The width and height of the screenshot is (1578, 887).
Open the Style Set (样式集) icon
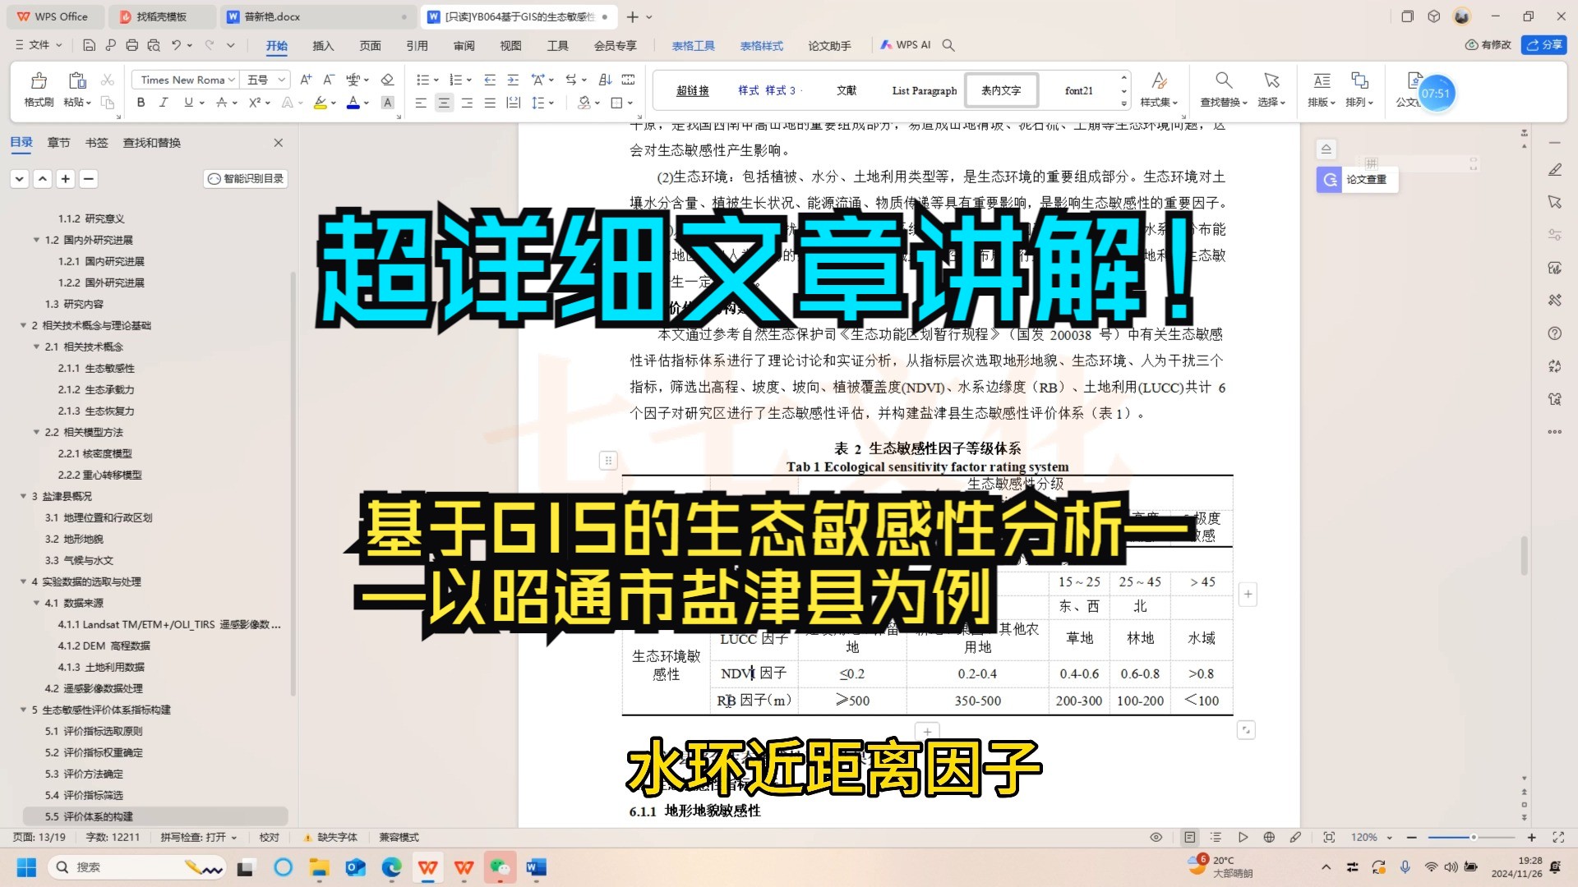[1159, 80]
